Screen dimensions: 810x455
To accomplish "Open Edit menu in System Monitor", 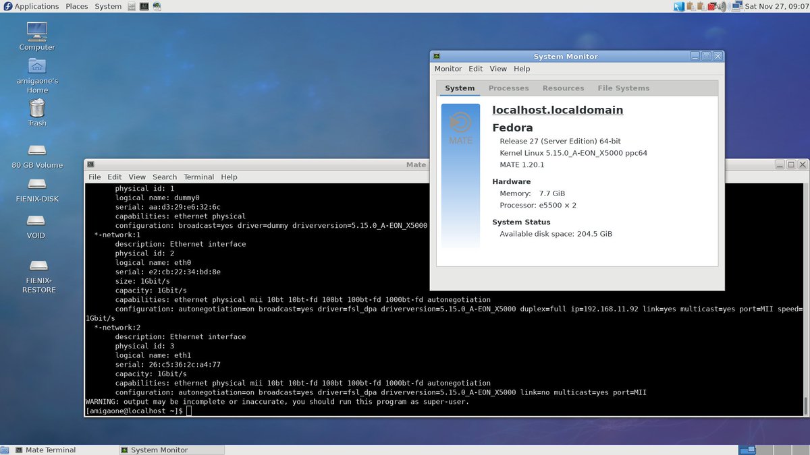I will click(x=476, y=69).
